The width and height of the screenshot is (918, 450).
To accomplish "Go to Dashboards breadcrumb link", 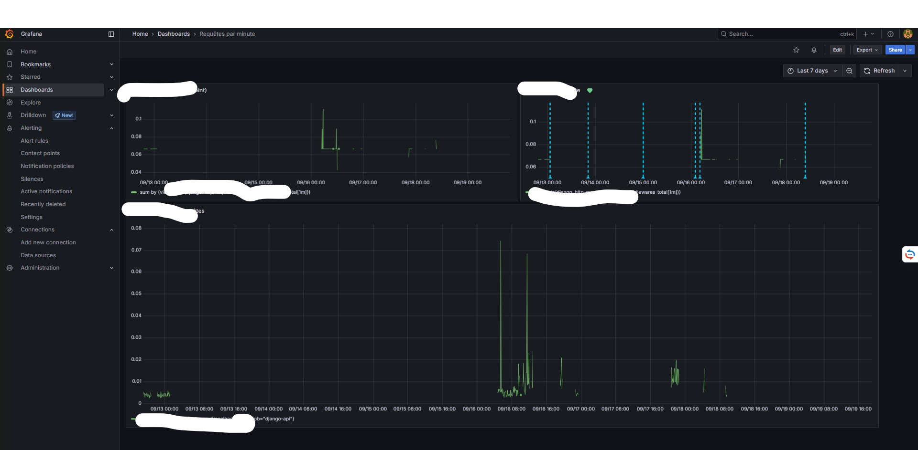I will (x=174, y=34).
